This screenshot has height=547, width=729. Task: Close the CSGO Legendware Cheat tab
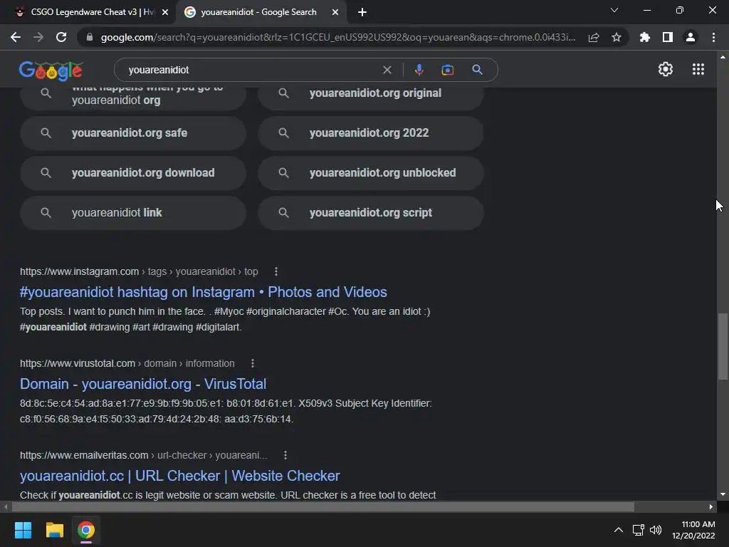(165, 13)
